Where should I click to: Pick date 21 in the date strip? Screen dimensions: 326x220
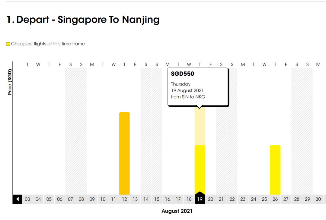point(221,199)
